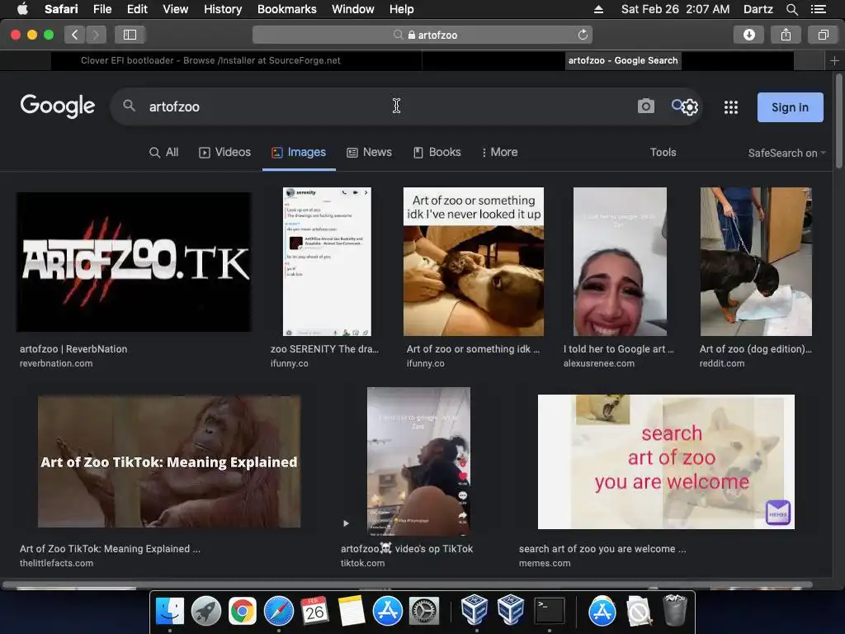This screenshot has height=634, width=845.
Task: Open the Bookmarks menu
Action: coord(286,9)
